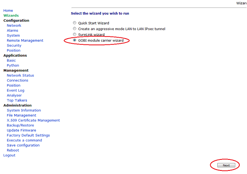This screenshot has width=247, height=174.
Task: Go to the Home page link
Action: [8, 11]
